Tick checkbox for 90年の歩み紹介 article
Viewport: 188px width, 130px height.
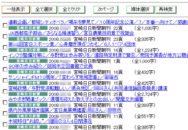tap(5, 69)
